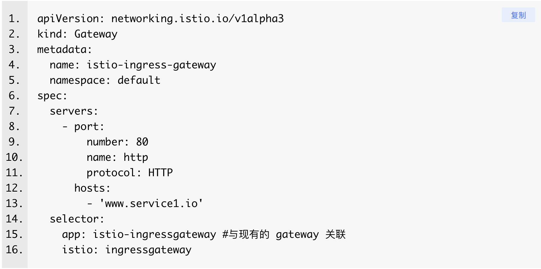This screenshot has height=269, width=541.
Task: Click the protocol HTTP value
Action: coord(160,173)
